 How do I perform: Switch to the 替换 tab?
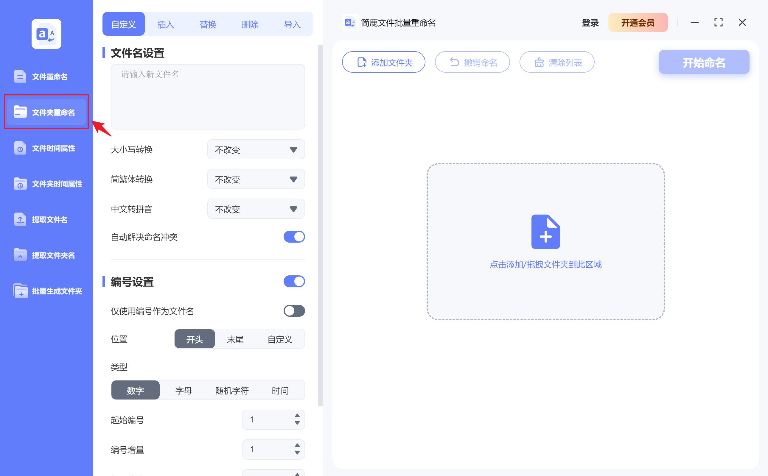click(208, 24)
